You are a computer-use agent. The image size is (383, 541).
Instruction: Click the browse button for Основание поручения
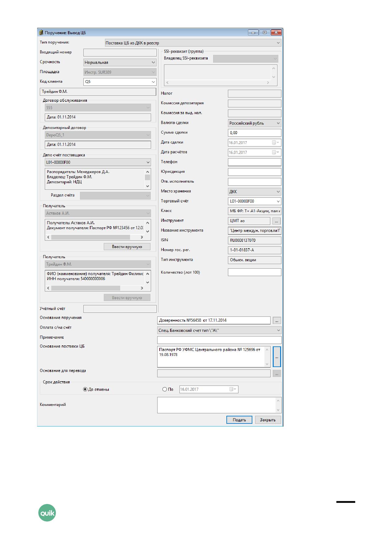point(277,320)
